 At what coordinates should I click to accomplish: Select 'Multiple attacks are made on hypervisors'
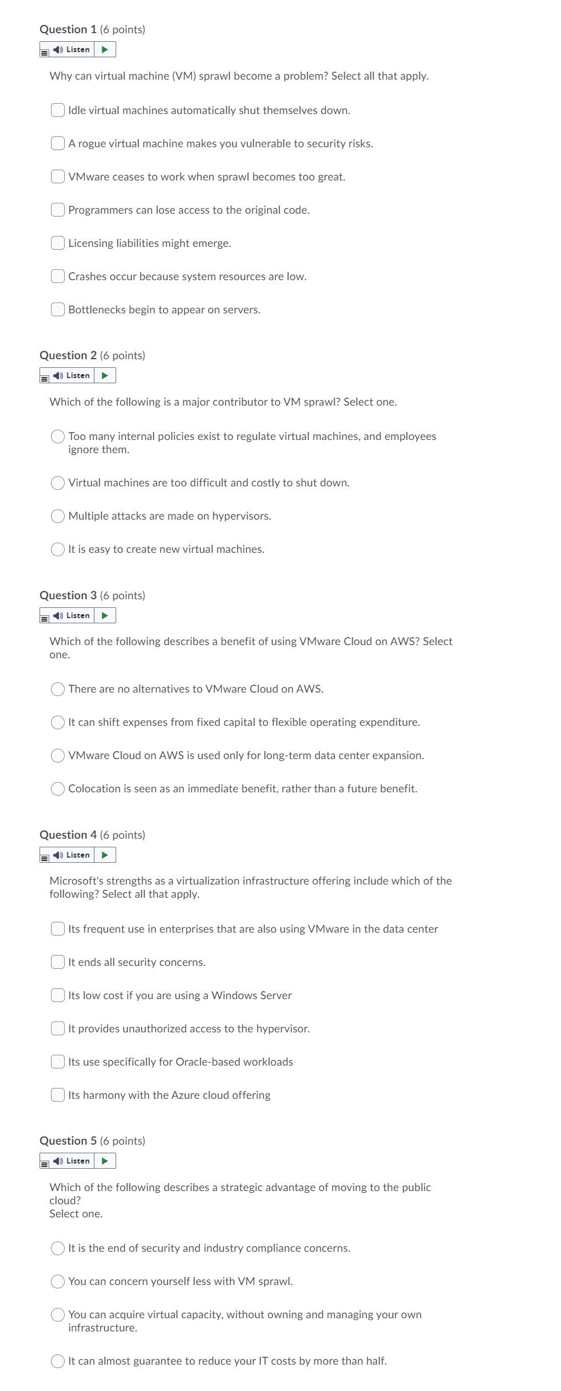coord(58,516)
